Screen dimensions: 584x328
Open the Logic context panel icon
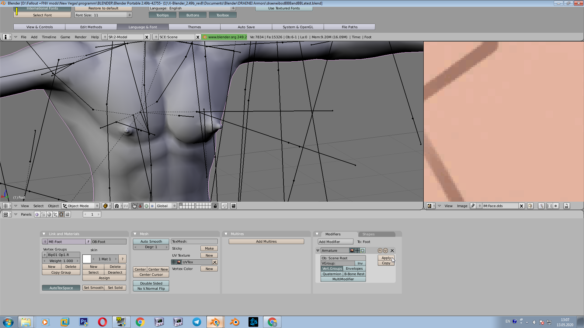click(x=37, y=214)
